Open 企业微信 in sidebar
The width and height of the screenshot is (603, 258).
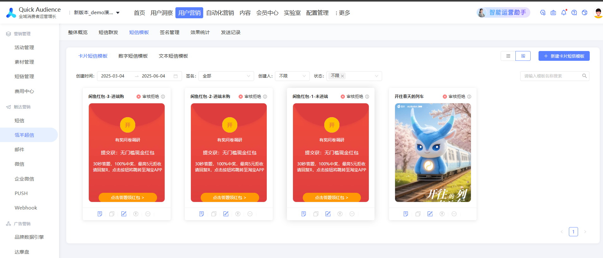pyautogui.click(x=24, y=179)
